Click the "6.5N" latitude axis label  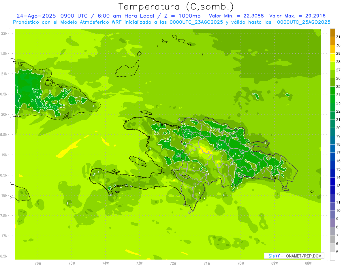4,256
